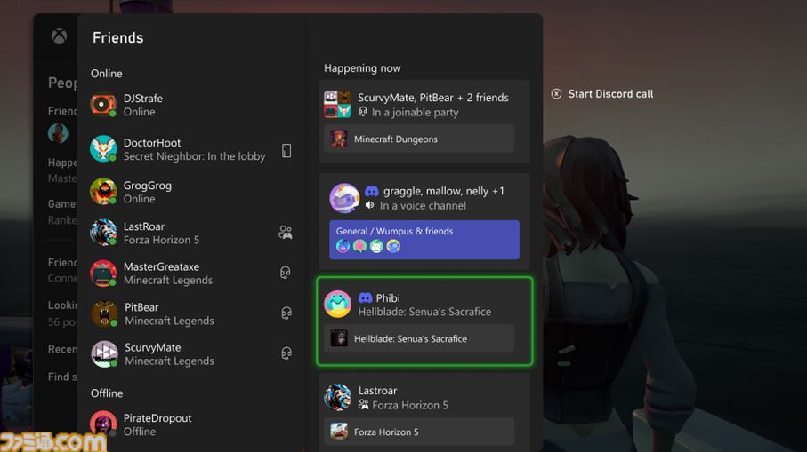Click the pink participant avatar in Wumpus channel

click(x=359, y=247)
